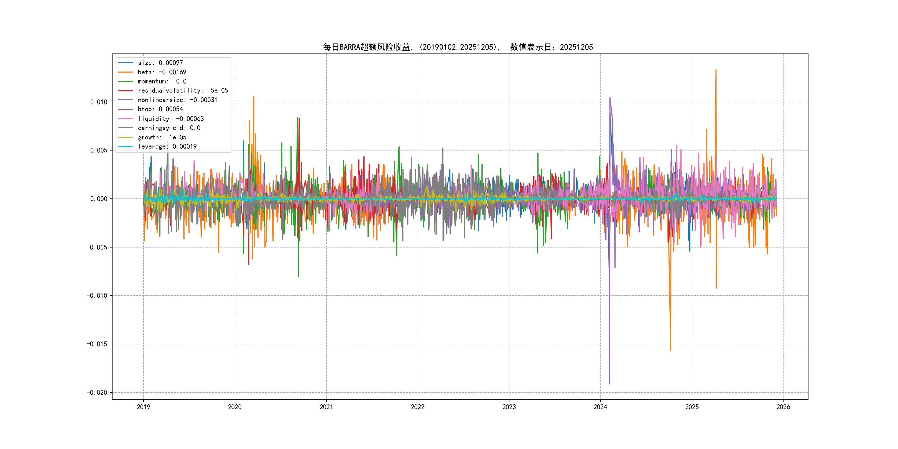Click the chart title text
Image resolution: width=898 pixels, height=449 pixels.
click(458, 47)
